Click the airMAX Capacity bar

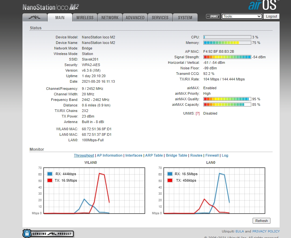point(227,105)
